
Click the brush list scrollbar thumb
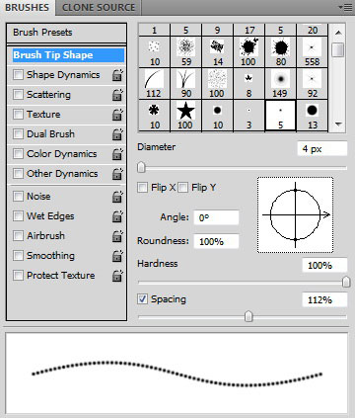pyautogui.click(x=338, y=49)
